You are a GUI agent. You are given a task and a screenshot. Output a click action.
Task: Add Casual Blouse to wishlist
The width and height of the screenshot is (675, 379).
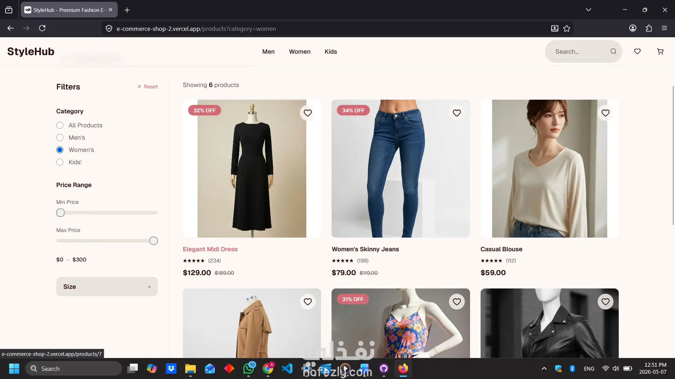pos(605,113)
